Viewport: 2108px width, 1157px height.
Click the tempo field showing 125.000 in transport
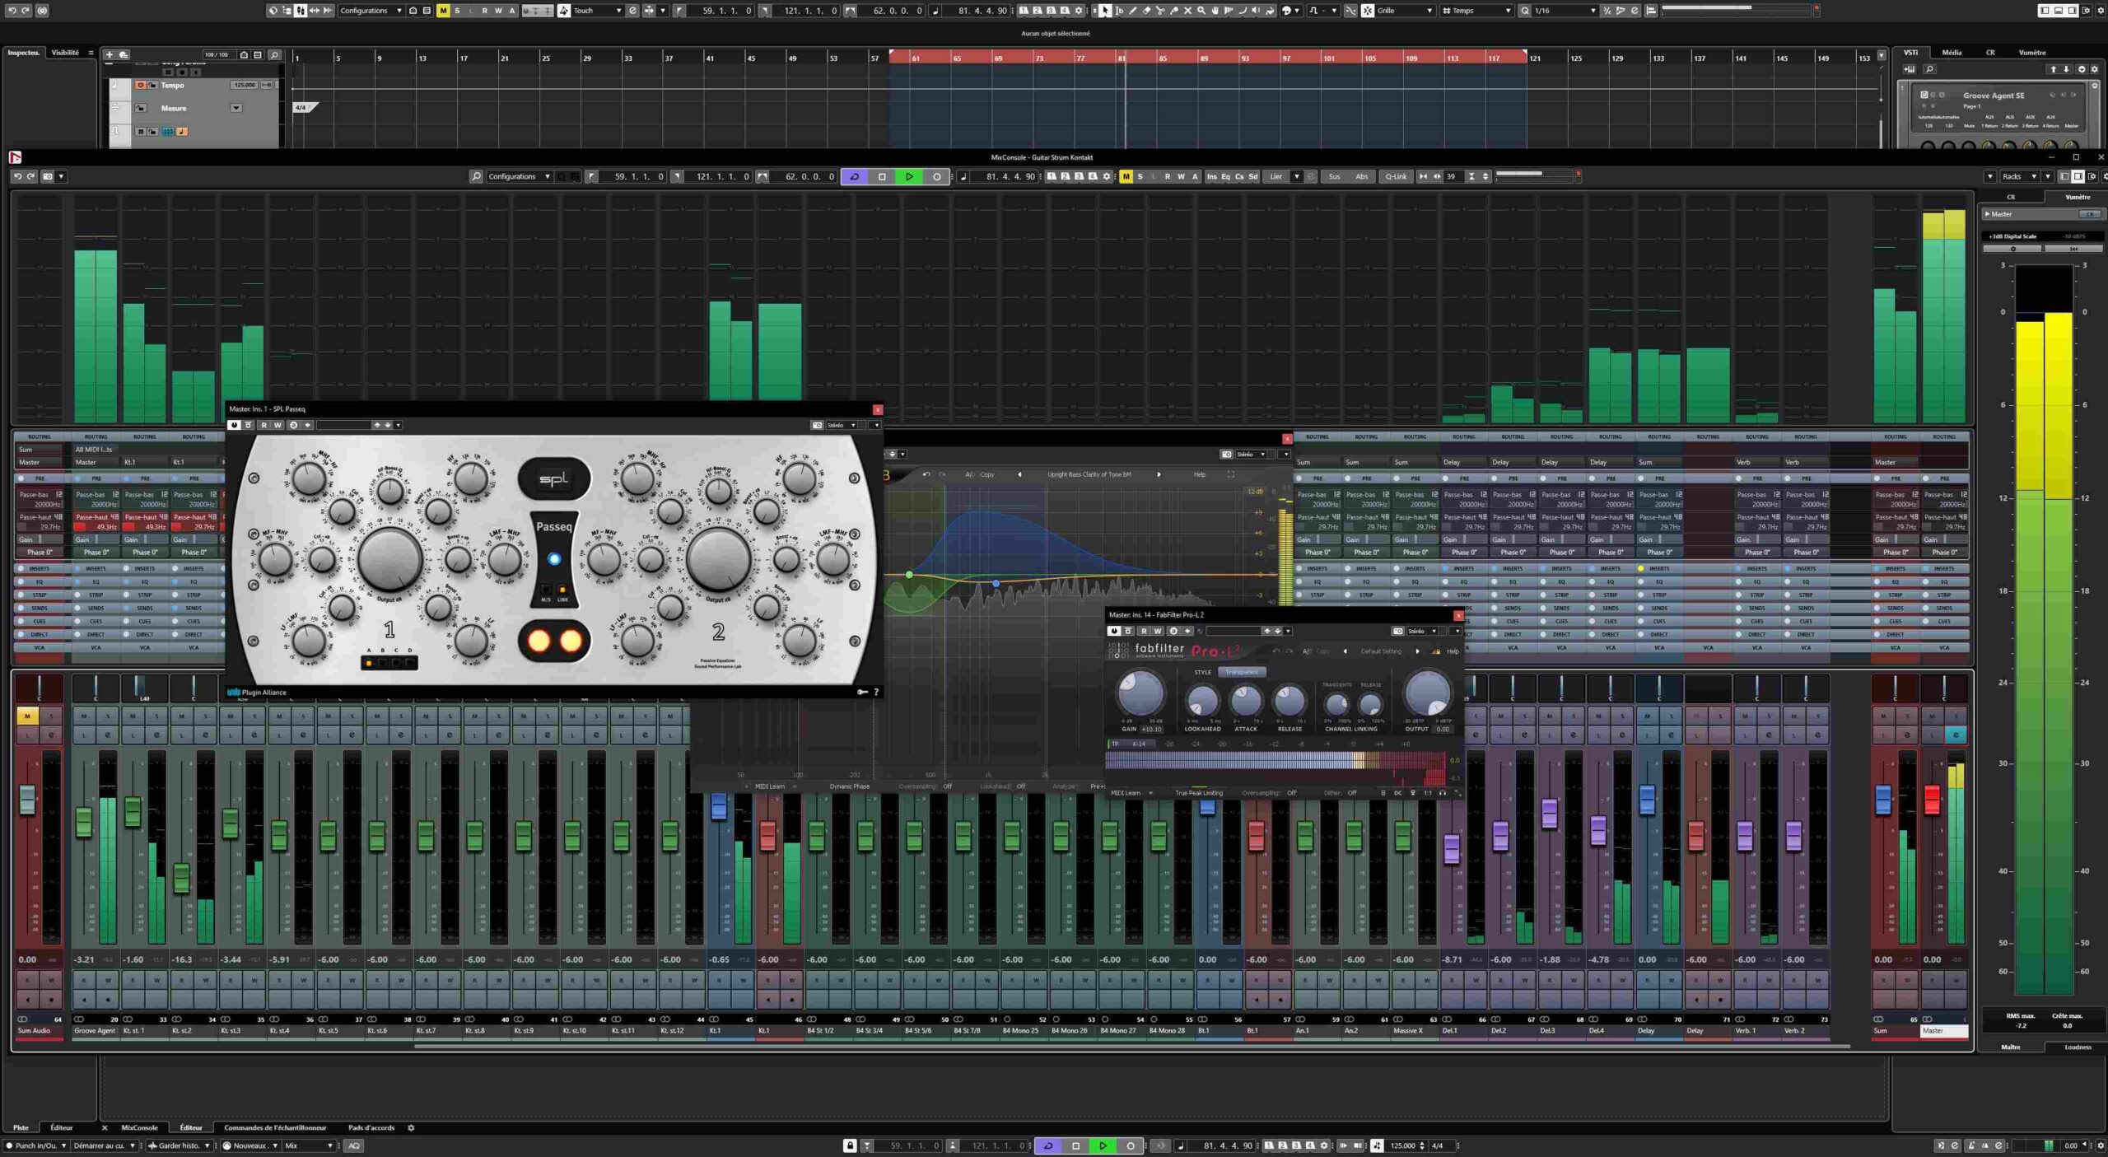click(1402, 1145)
